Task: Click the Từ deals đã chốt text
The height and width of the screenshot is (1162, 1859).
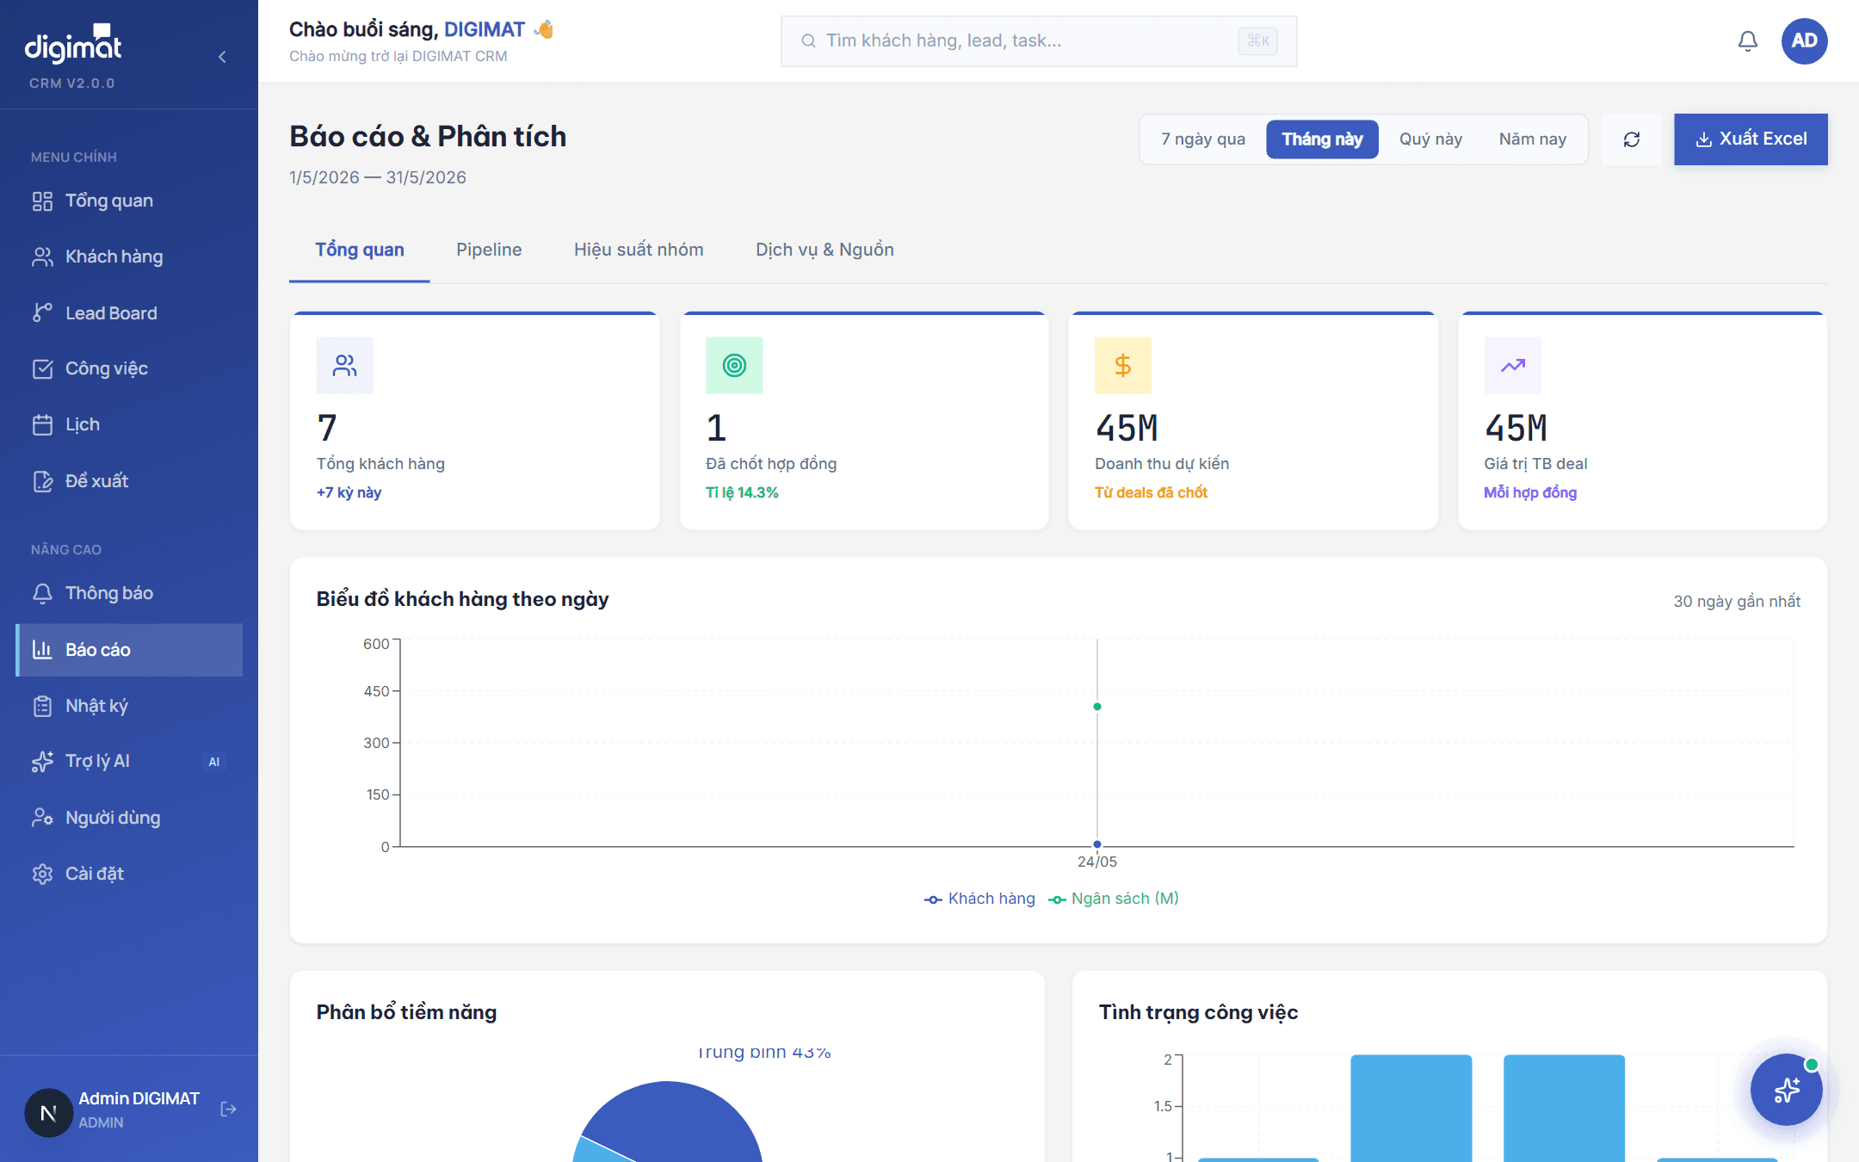Action: [x=1151, y=493]
